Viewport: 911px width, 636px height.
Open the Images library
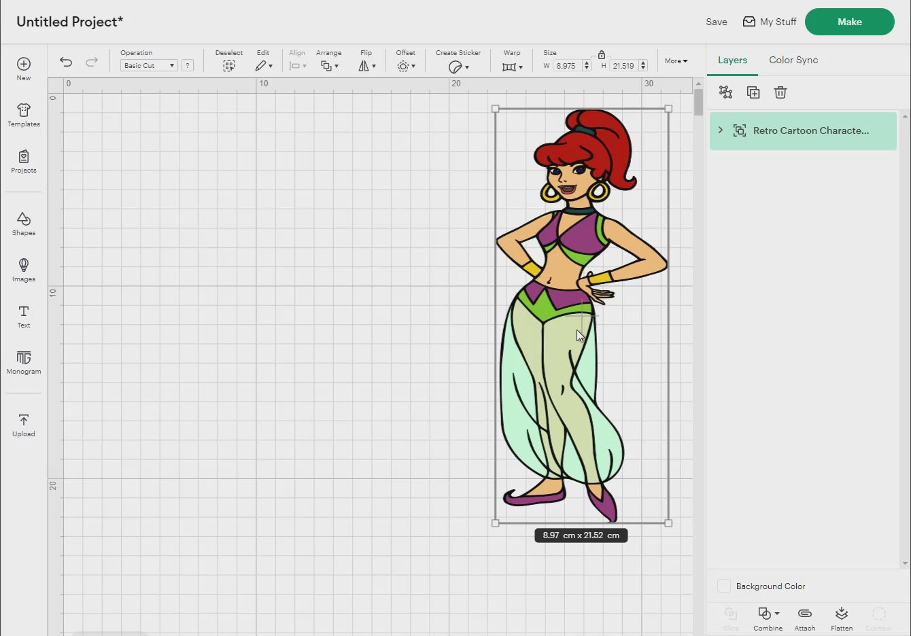point(24,270)
